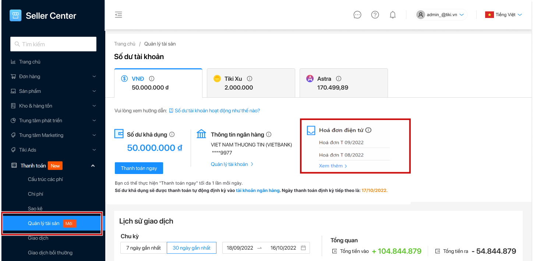Click the start date 18/09/2022 field

tap(240, 248)
